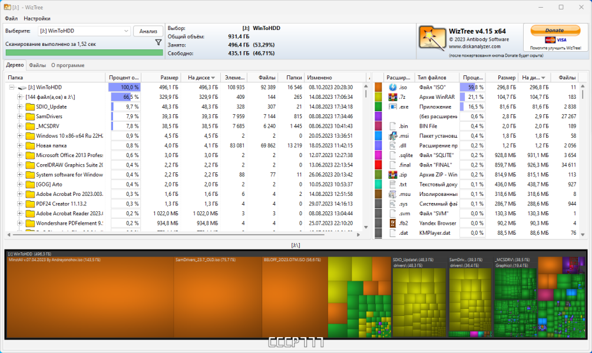Image resolution: width=592 pixels, height=353 pixels.
Task: Click the .7z WinRAR archive icon
Action: (393, 97)
